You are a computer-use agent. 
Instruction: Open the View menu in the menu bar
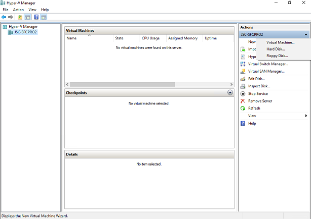tap(32, 10)
